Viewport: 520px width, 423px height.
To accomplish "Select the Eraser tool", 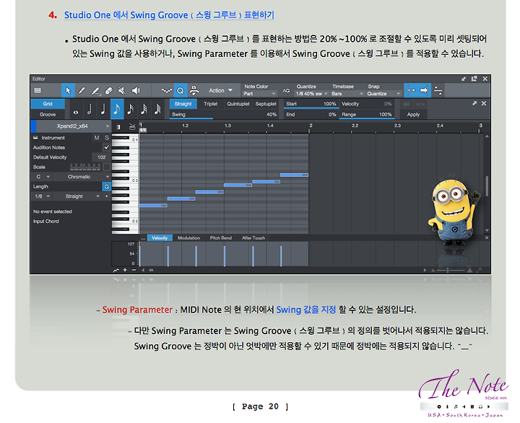I will click(x=109, y=90).
